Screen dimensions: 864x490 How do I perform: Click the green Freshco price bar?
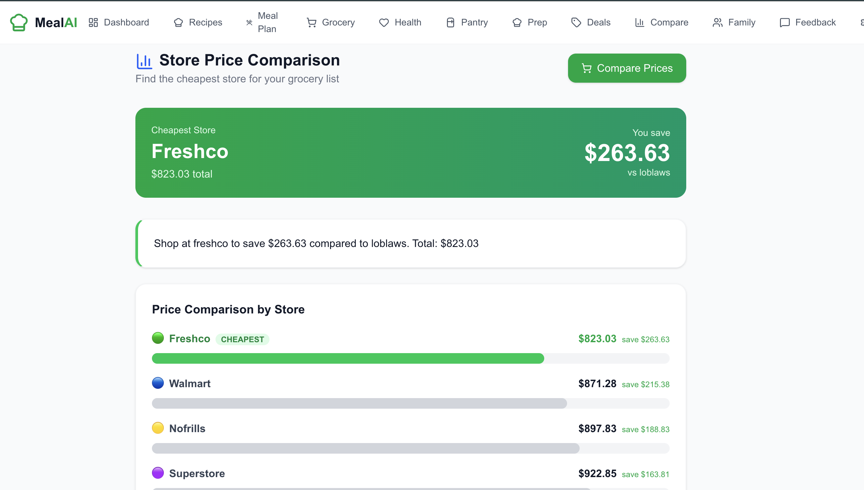pos(348,358)
